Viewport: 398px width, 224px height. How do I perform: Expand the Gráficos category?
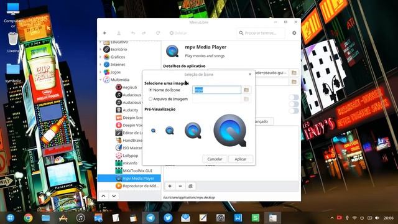click(x=101, y=57)
